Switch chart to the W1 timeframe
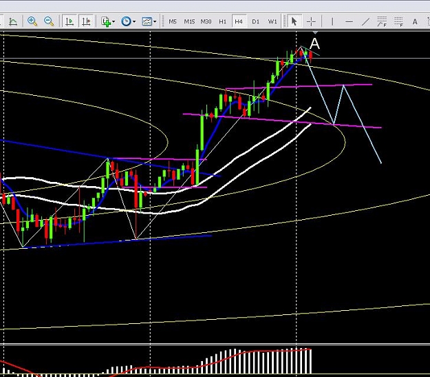This screenshot has width=430, height=377. click(272, 21)
